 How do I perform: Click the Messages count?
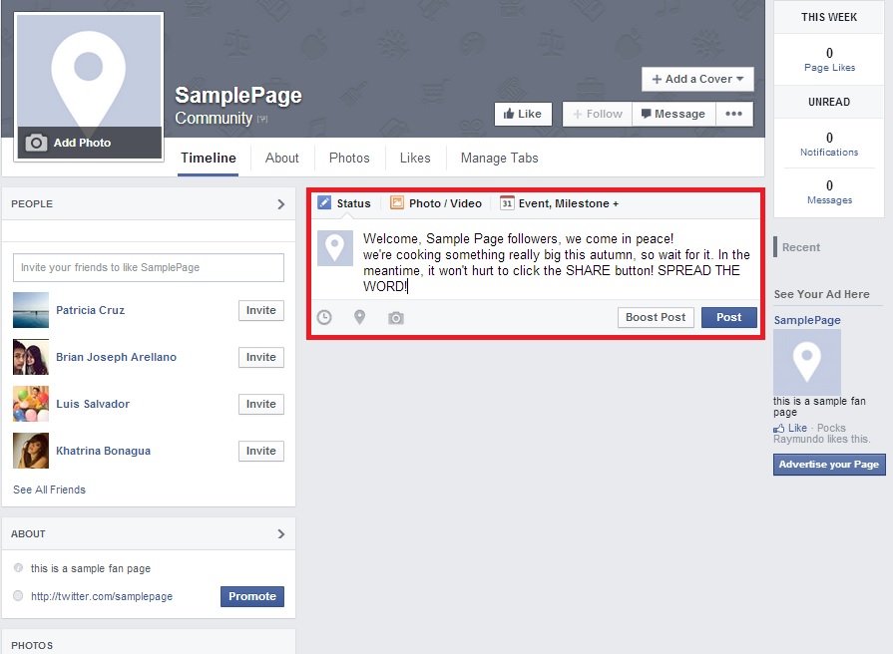pyautogui.click(x=829, y=185)
